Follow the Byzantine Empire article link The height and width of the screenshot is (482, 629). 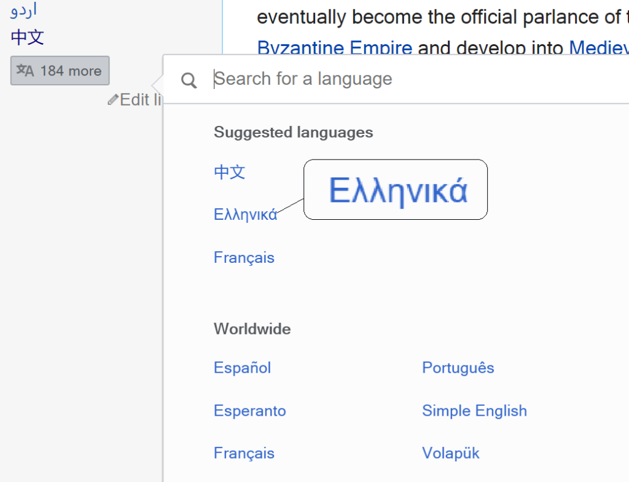click(x=335, y=48)
